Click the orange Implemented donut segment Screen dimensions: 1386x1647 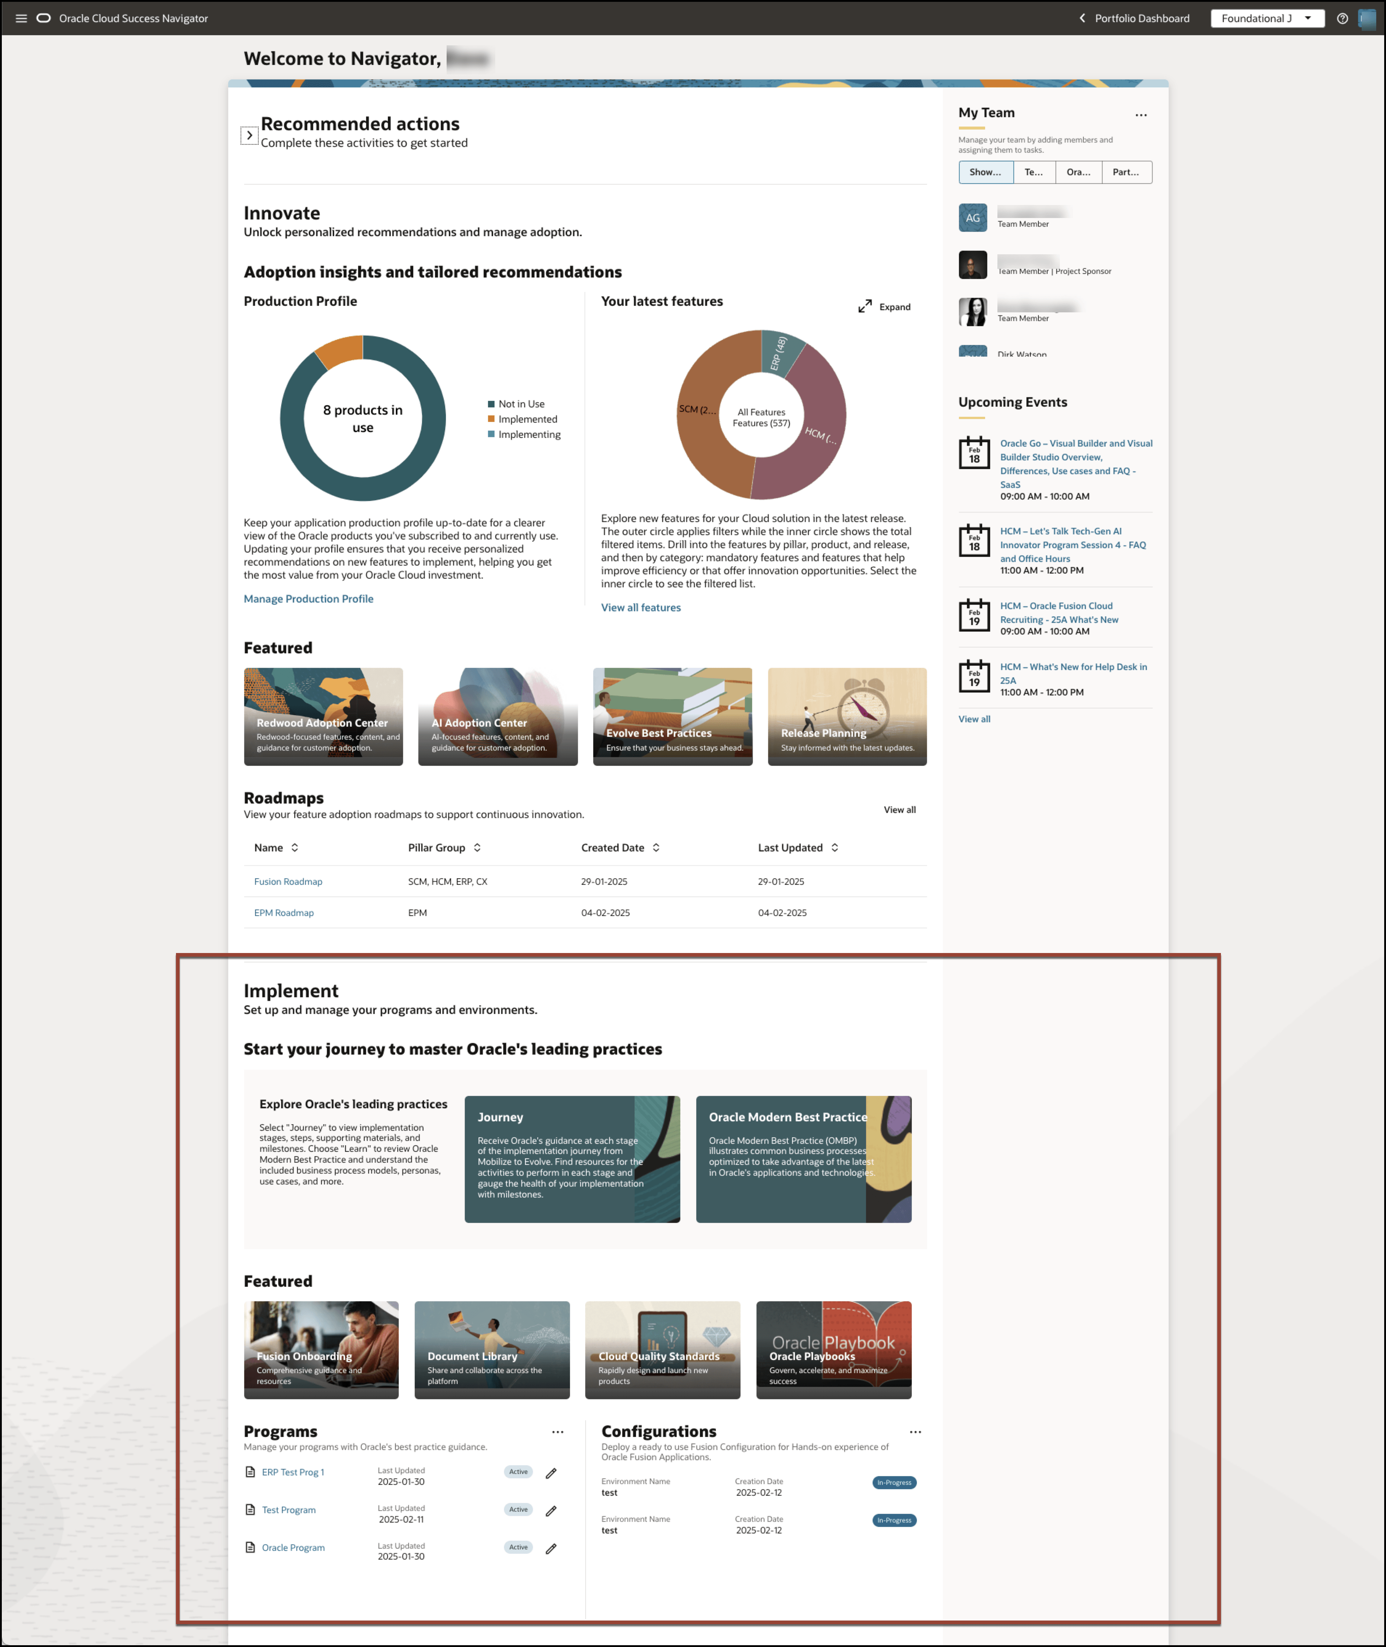pos(342,350)
